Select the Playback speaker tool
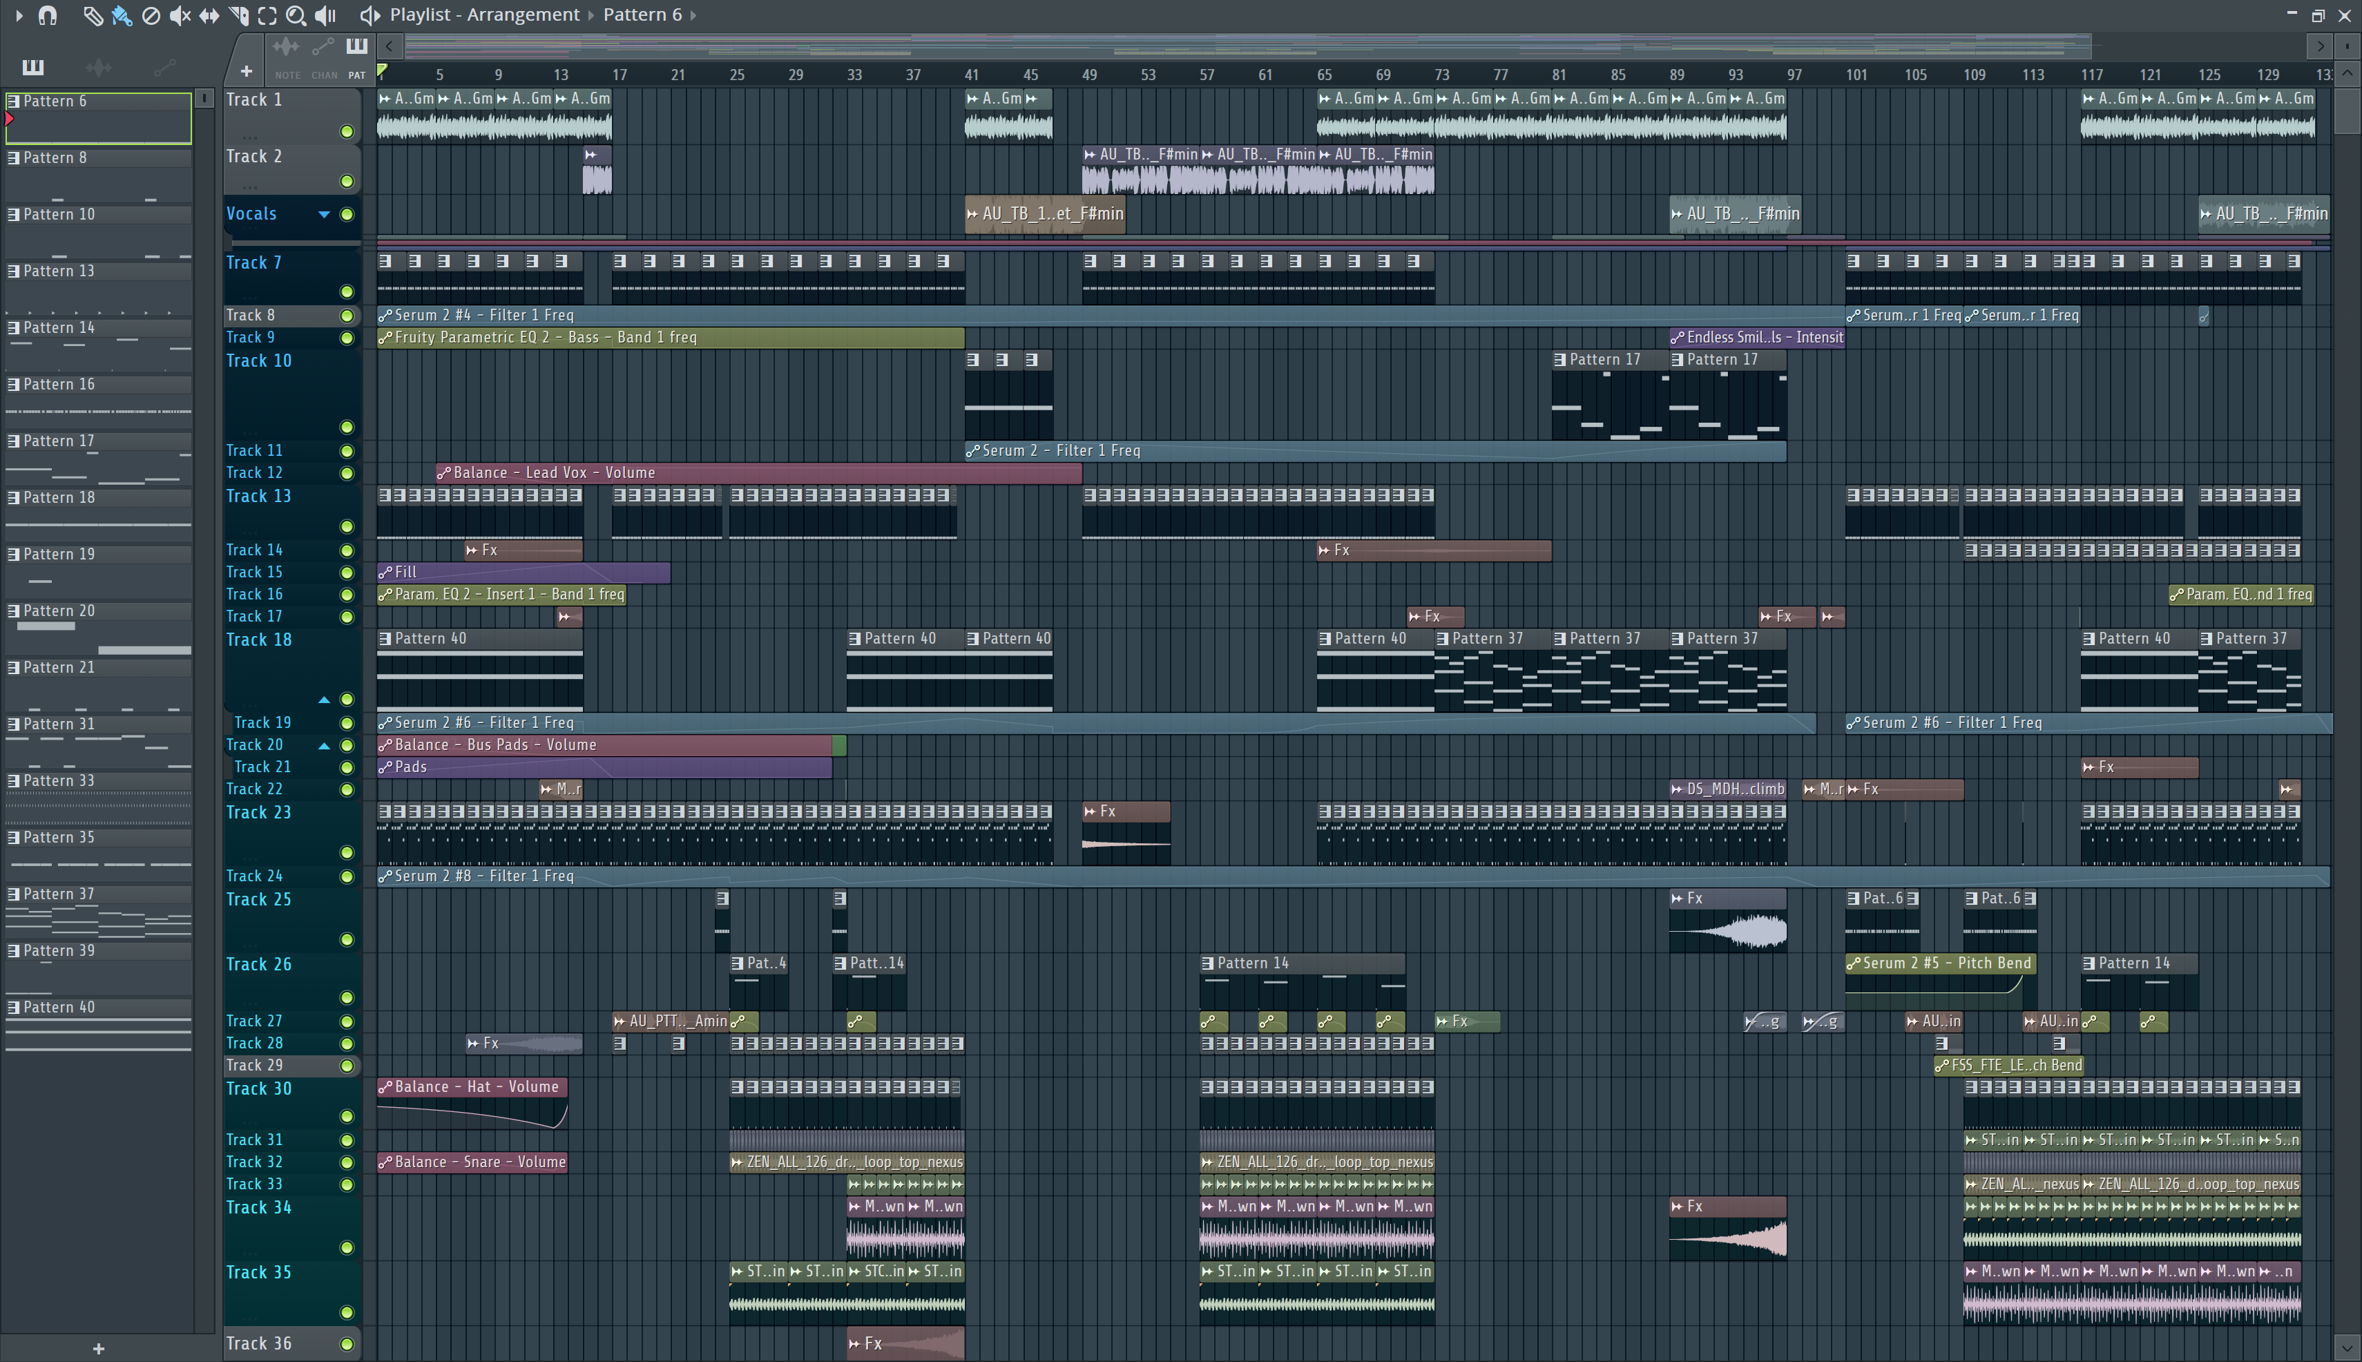 click(x=325, y=15)
